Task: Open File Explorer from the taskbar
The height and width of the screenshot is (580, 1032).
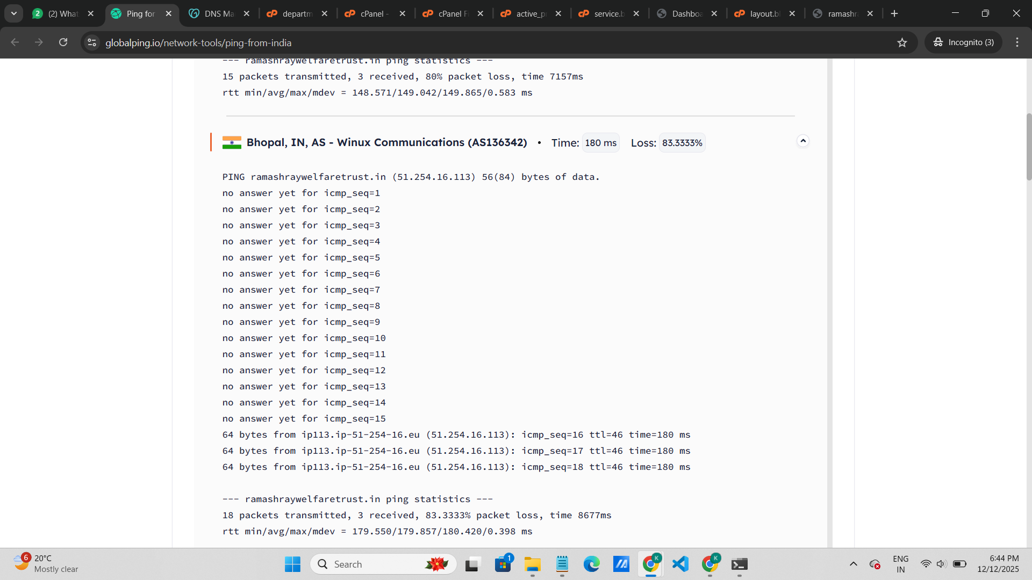Action: pyautogui.click(x=533, y=564)
